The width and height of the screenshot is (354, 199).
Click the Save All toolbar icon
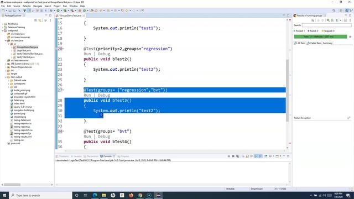tap(14, 11)
